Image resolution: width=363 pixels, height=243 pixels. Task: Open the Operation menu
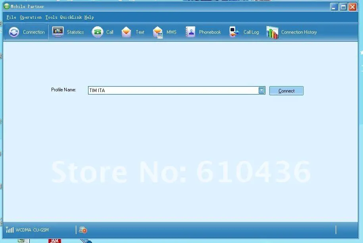click(x=31, y=17)
